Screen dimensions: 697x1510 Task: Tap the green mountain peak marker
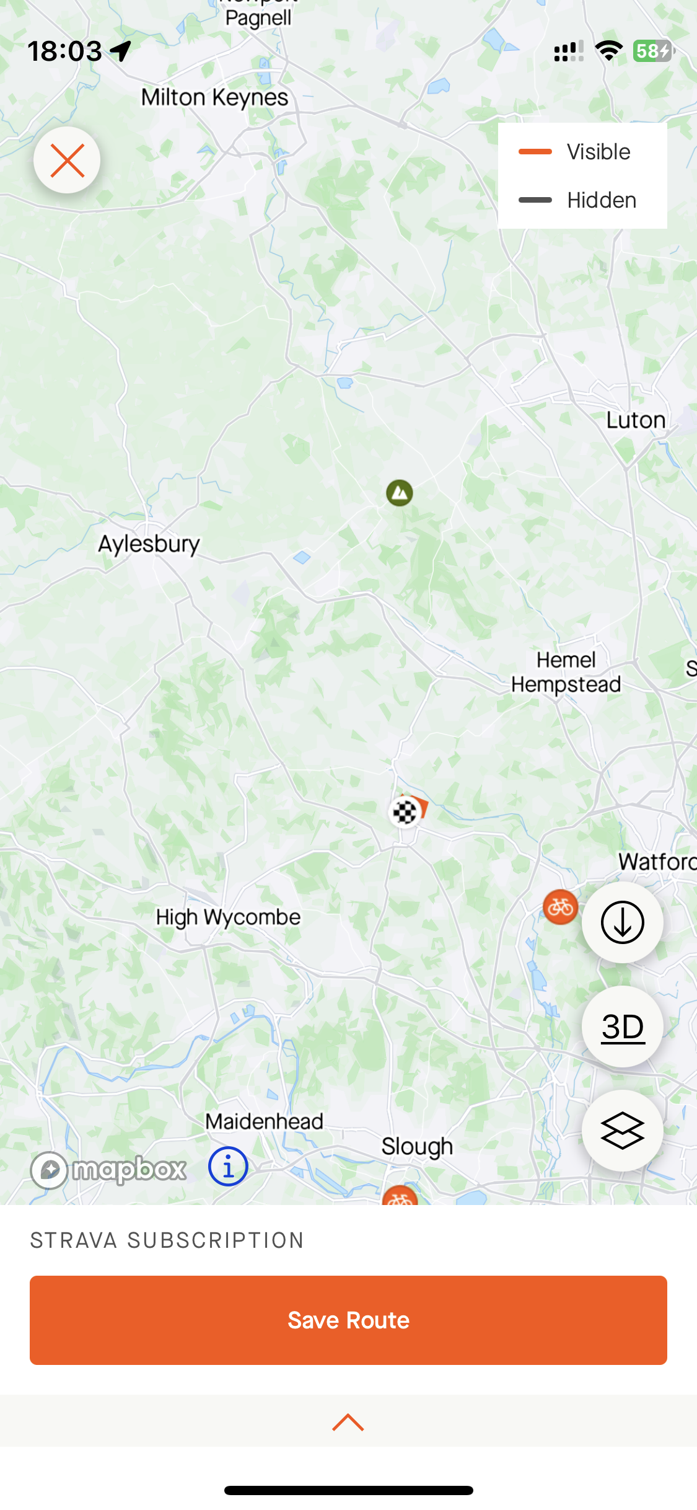pos(400,493)
